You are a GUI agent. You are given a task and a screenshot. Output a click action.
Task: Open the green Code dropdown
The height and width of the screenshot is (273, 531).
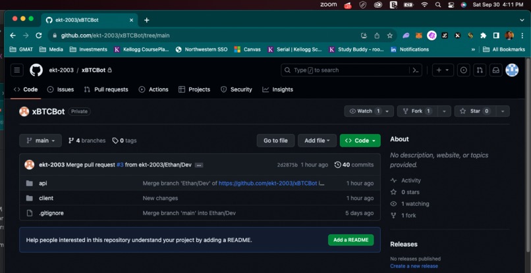coord(360,141)
